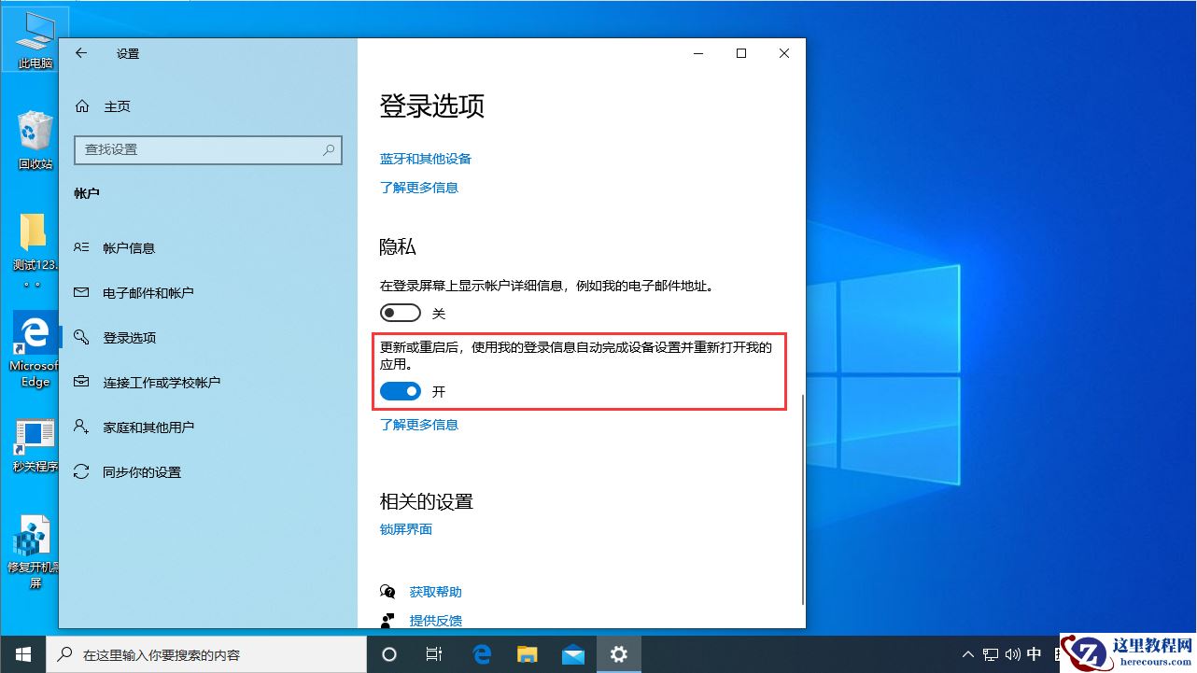Expand hidden system tray icons
Viewport: 1197px width, 673px height.
[967, 654]
